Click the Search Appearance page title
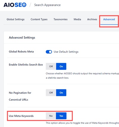 pyautogui.click(x=47, y=5)
